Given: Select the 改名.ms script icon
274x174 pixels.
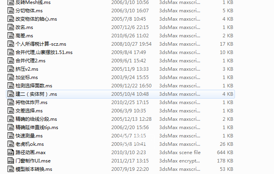Looking at the screenshot, I should point(11,27).
